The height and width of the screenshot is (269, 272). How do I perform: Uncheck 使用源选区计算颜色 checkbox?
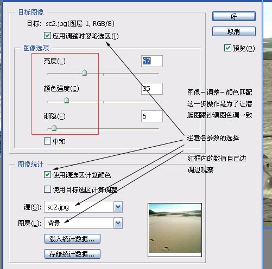(47, 175)
